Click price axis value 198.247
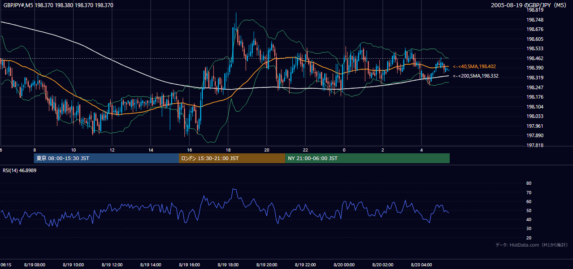 coord(534,87)
